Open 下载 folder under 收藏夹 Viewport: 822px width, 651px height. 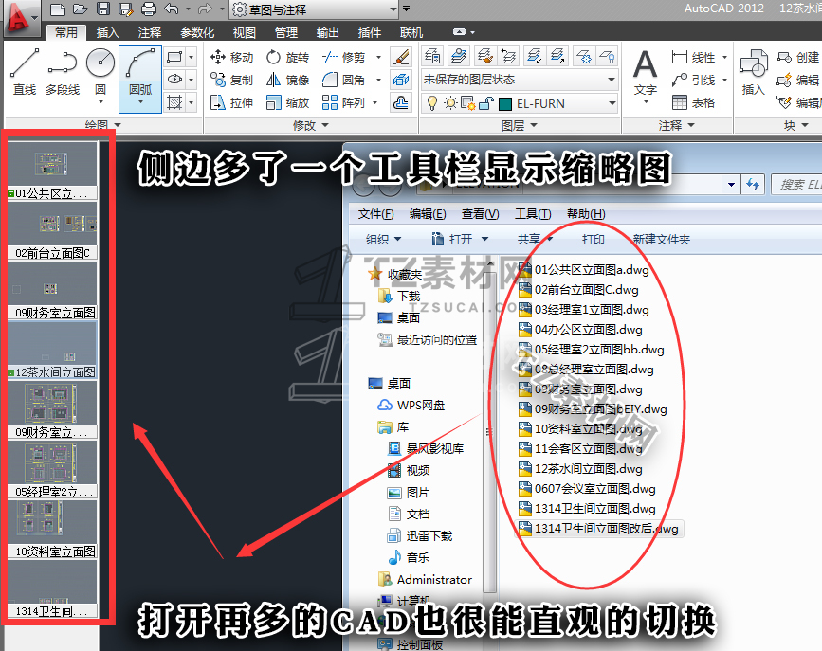(399, 297)
